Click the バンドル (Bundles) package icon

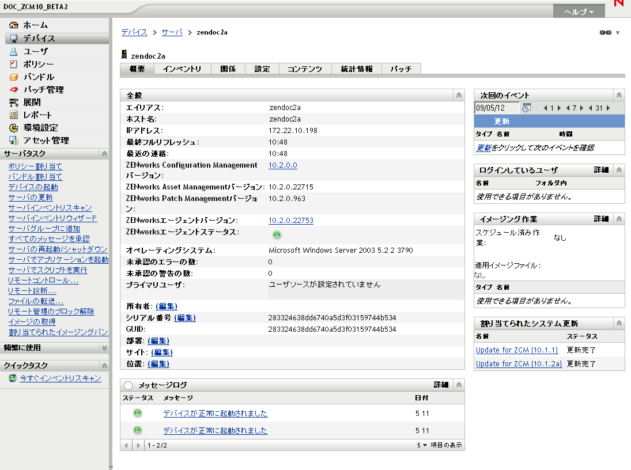point(14,77)
